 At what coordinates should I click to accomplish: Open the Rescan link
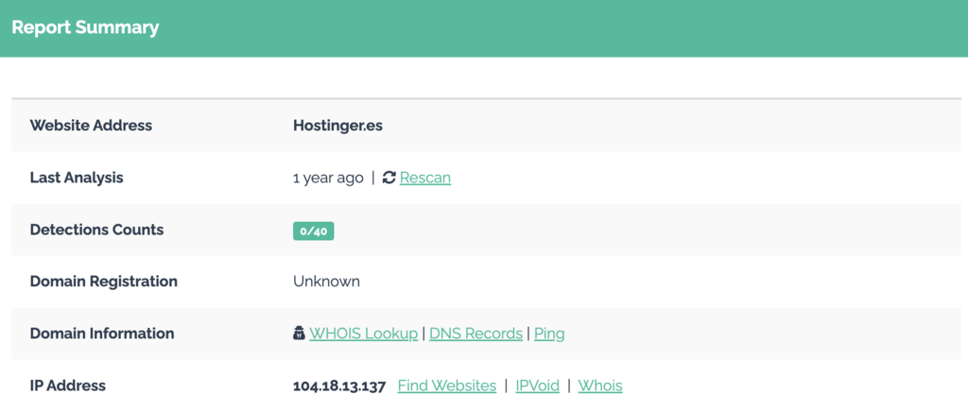coord(424,178)
